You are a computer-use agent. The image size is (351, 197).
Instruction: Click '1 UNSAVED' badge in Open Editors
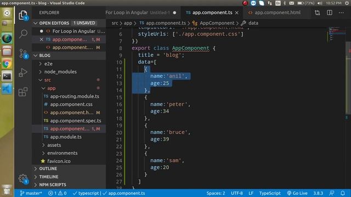(84, 23)
